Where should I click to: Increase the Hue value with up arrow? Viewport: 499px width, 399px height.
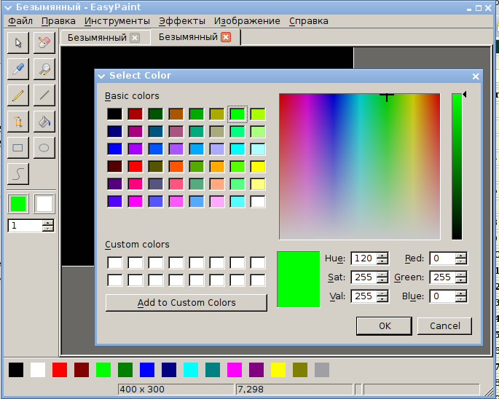point(382,255)
